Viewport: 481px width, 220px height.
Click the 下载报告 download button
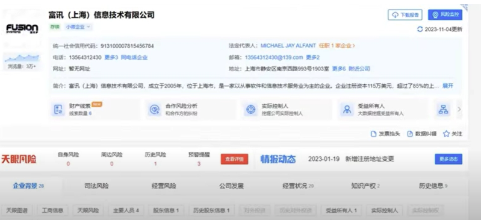pos(405,14)
